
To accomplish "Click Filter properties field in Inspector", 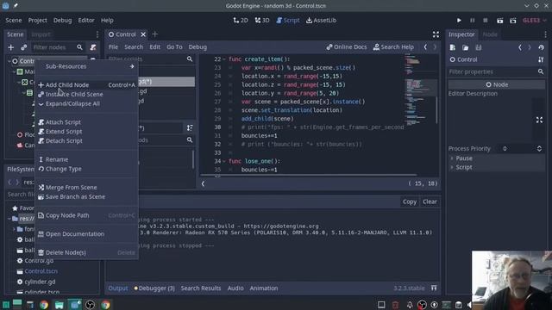I will (x=497, y=71).
